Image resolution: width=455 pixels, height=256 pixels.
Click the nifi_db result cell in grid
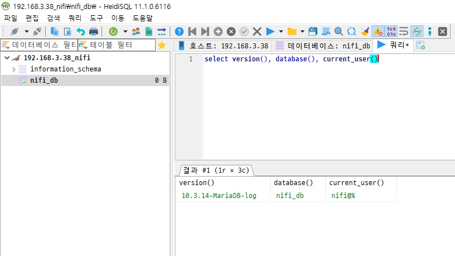tap(298, 195)
